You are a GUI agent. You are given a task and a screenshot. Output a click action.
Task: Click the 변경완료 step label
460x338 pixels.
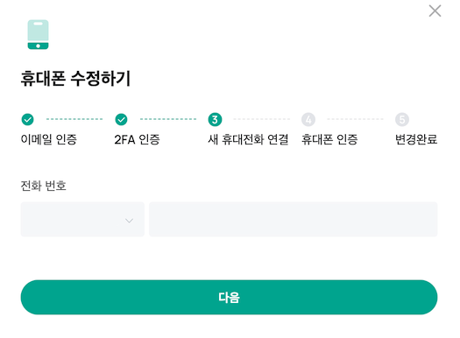click(416, 139)
